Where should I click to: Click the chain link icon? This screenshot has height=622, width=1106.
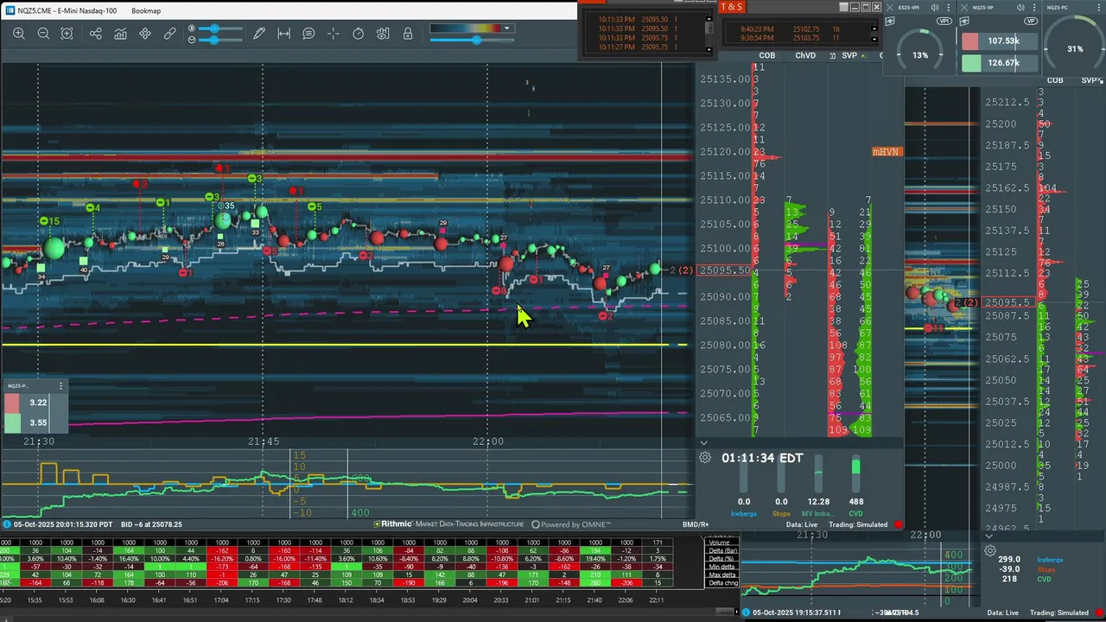tap(169, 34)
